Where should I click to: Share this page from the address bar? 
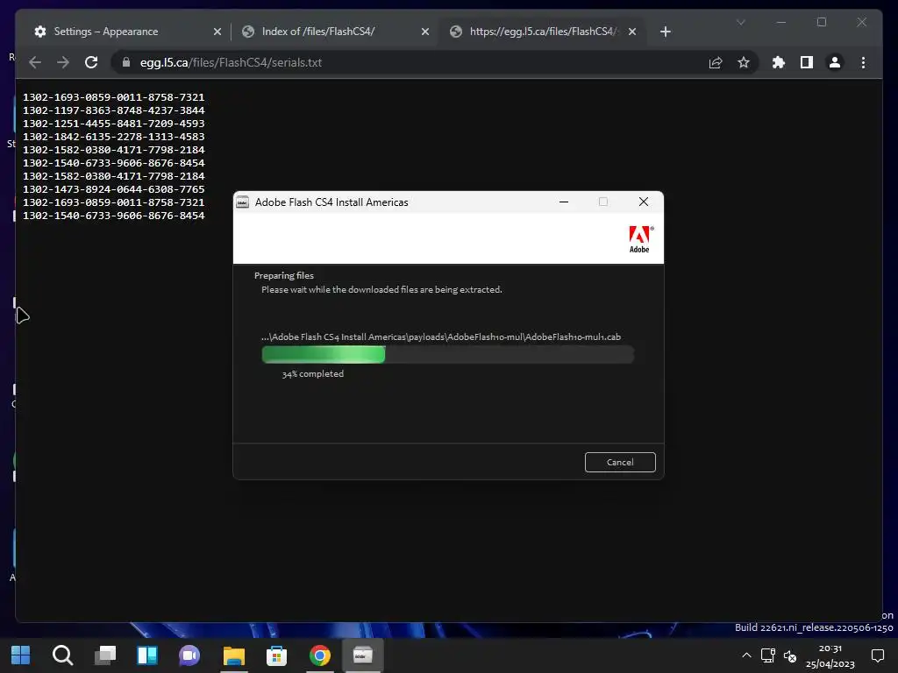point(716,62)
